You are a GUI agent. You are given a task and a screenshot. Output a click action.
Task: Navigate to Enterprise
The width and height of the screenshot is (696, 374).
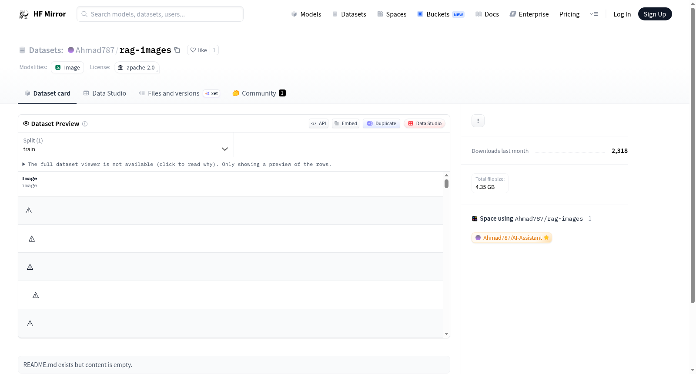[529, 14]
